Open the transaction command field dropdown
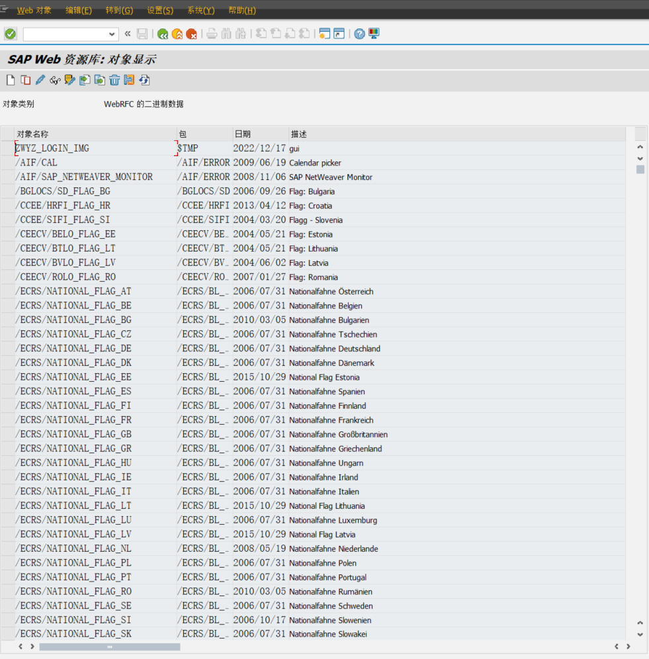Viewport: 649px width, 659px height. tap(112, 34)
